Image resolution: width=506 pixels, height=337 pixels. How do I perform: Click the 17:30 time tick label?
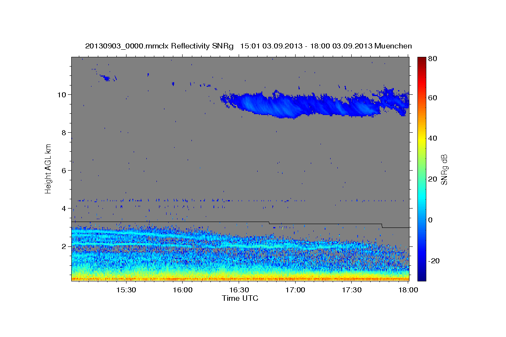pos(352,290)
